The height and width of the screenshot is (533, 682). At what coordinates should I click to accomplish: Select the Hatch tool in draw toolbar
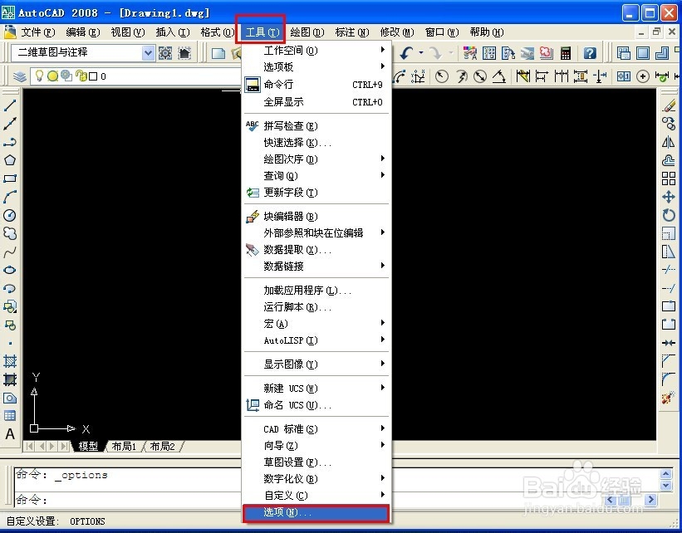pyautogui.click(x=10, y=361)
